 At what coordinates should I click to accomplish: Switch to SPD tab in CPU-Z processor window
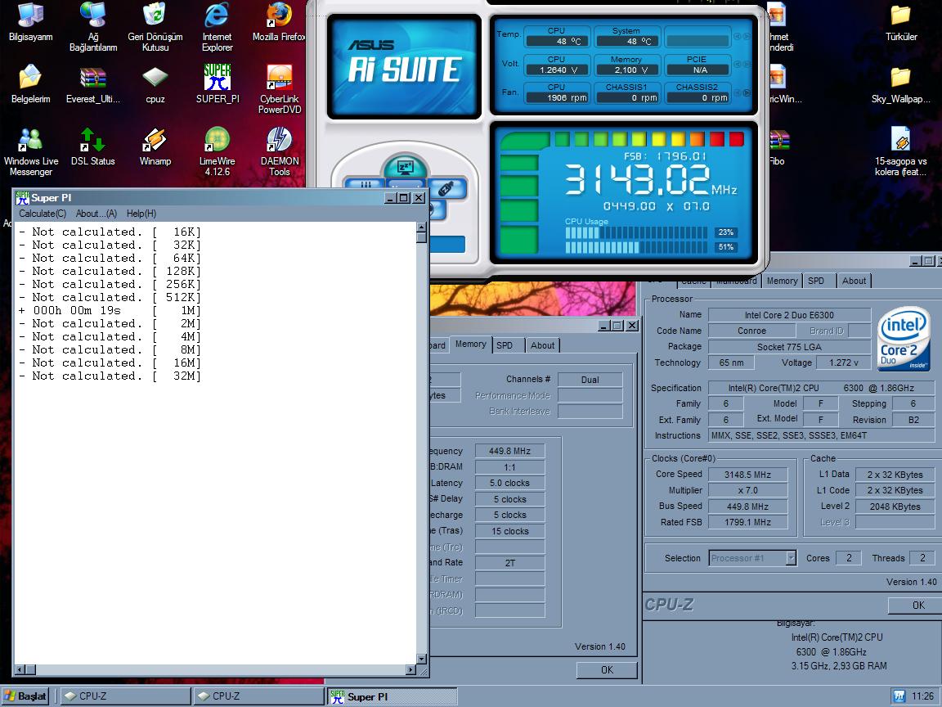click(x=816, y=281)
